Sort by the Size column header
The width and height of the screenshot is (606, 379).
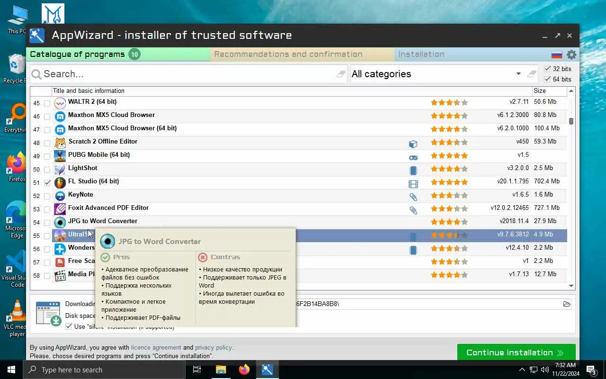point(549,90)
